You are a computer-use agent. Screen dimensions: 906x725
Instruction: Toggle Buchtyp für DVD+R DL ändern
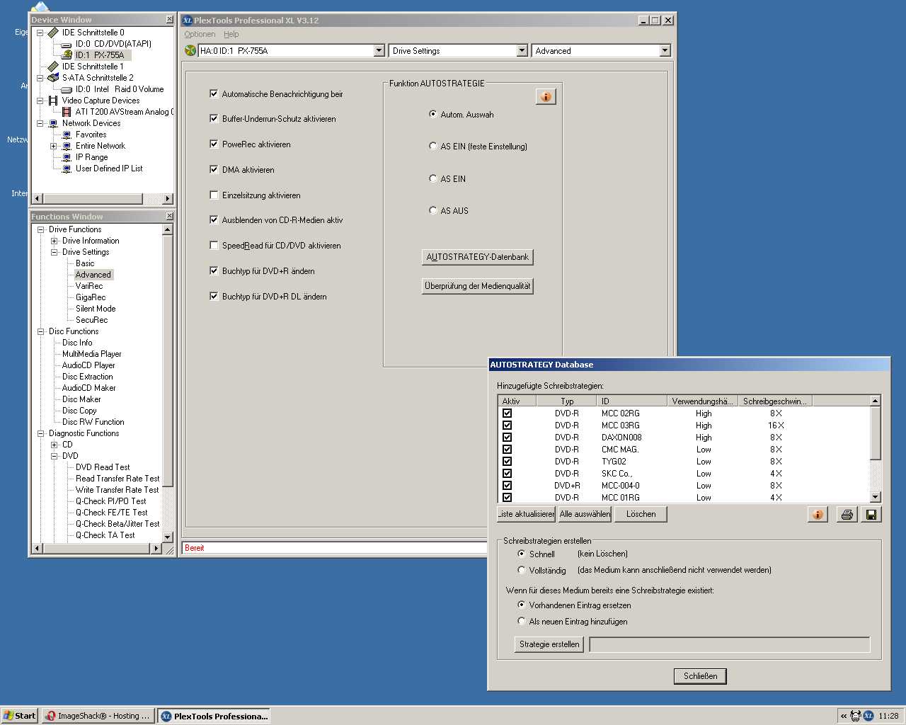click(214, 297)
